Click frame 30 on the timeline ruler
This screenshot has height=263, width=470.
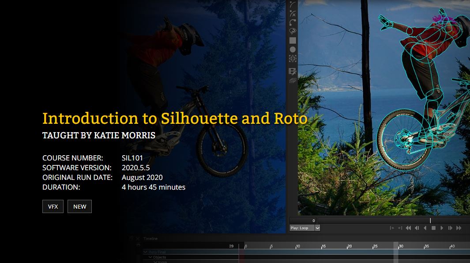(x=401, y=246)
